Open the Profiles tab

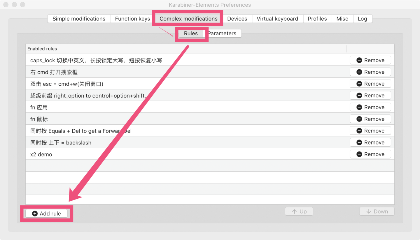317,18
